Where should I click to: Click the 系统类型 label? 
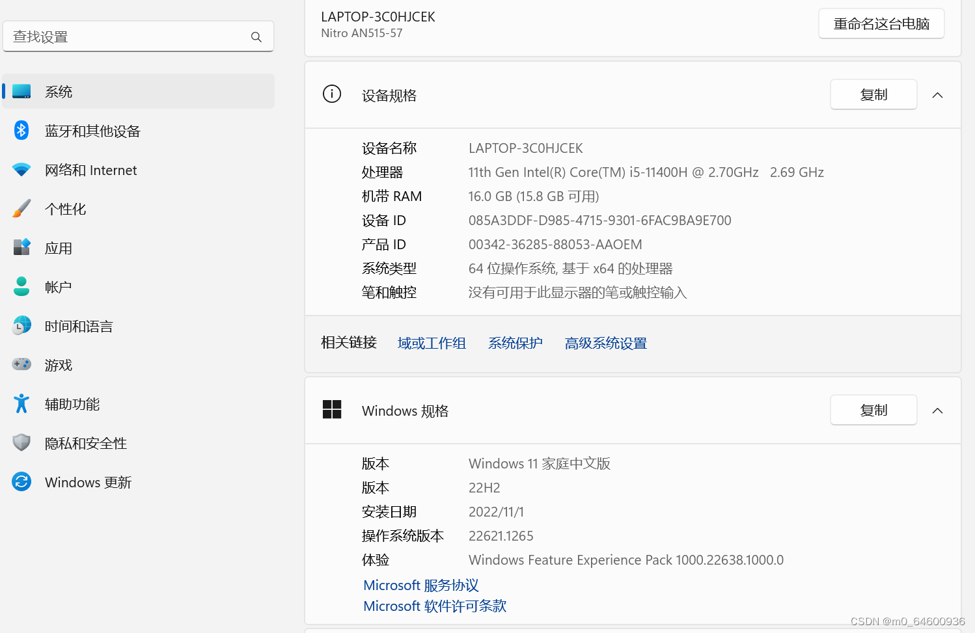[x=389, y=269]
